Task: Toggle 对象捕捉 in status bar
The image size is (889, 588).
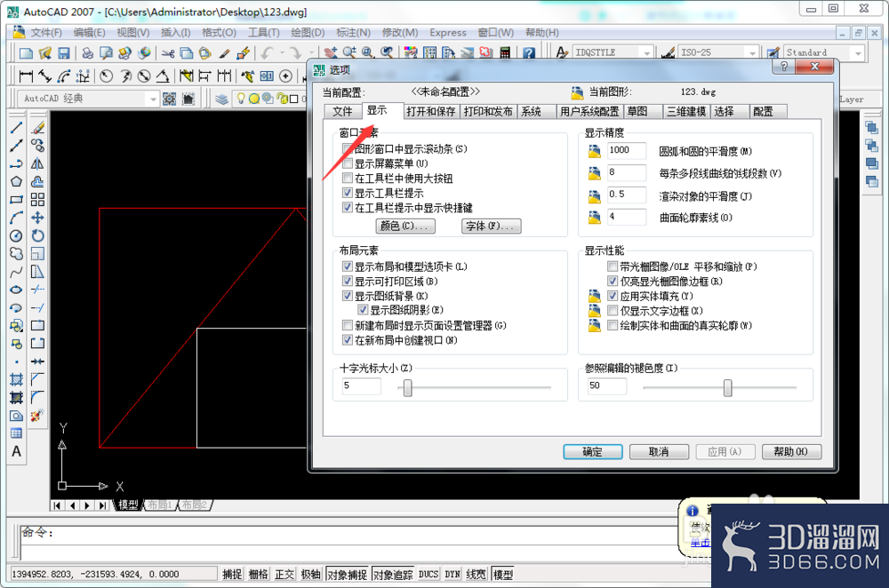Action: coord(347,575)
